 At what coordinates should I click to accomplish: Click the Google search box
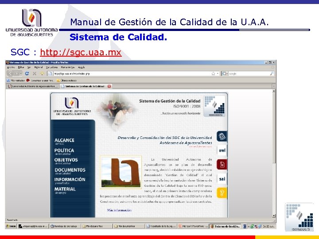(249, 73)
